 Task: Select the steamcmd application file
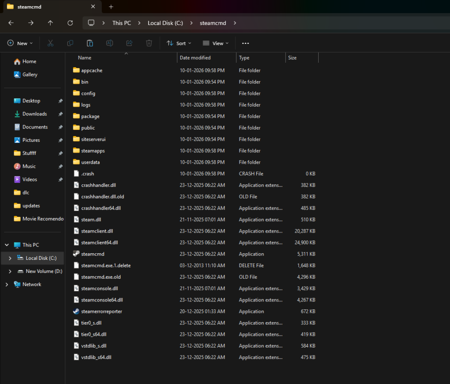[x=93, y=254]
